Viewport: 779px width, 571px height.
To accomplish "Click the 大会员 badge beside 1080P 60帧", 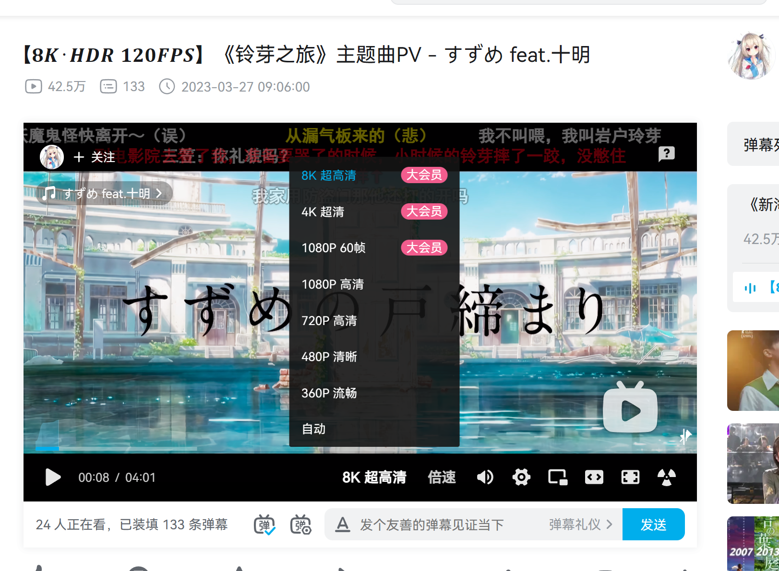I will (424, 248).
